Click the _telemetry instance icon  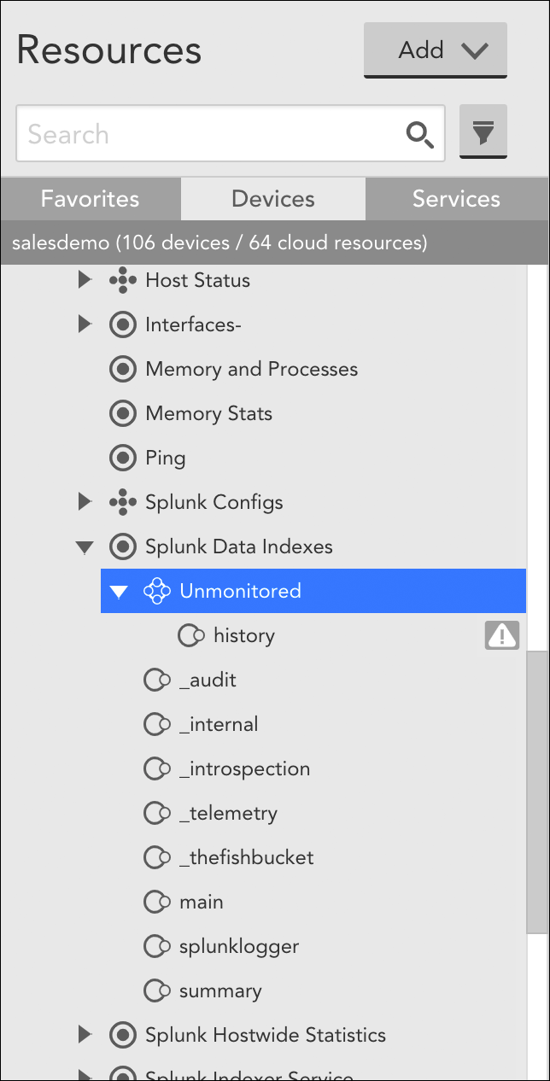[157, 813]
